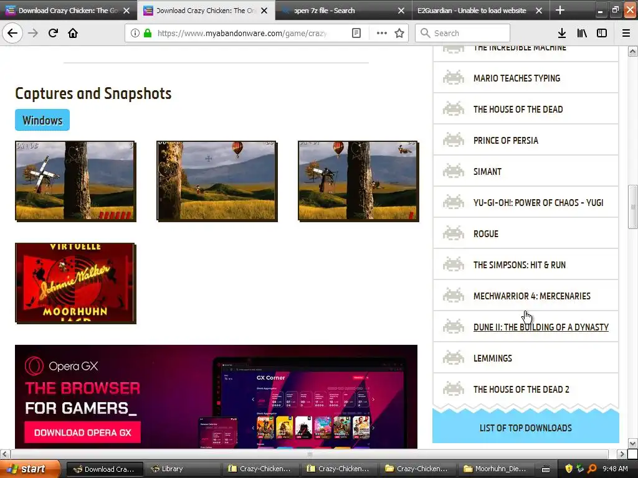Toggle reader view in address bar
The image size is (638, 478).
tap(356, 33)
